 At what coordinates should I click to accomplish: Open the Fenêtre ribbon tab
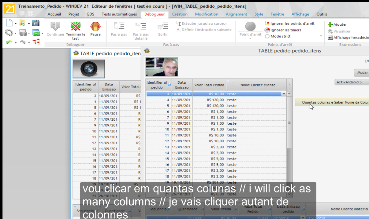point(277,14)
